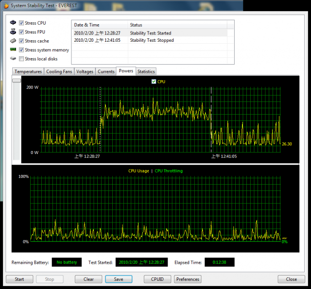Click the 12:41:05 time cell in log

pos(97,40)
